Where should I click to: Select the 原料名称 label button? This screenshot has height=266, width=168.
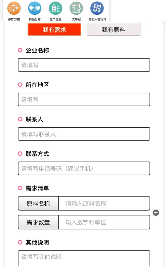(x=38, y=203)
